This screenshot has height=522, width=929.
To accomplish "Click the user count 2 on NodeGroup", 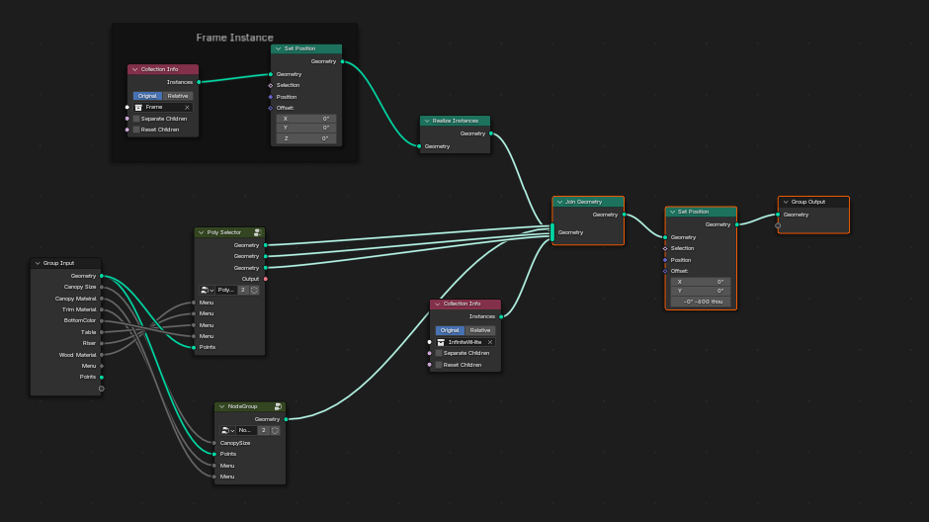I will pyautogui.click(x=264, y=430).
